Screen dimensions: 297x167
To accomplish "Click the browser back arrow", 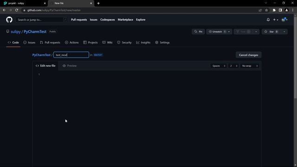I will 4,10.
